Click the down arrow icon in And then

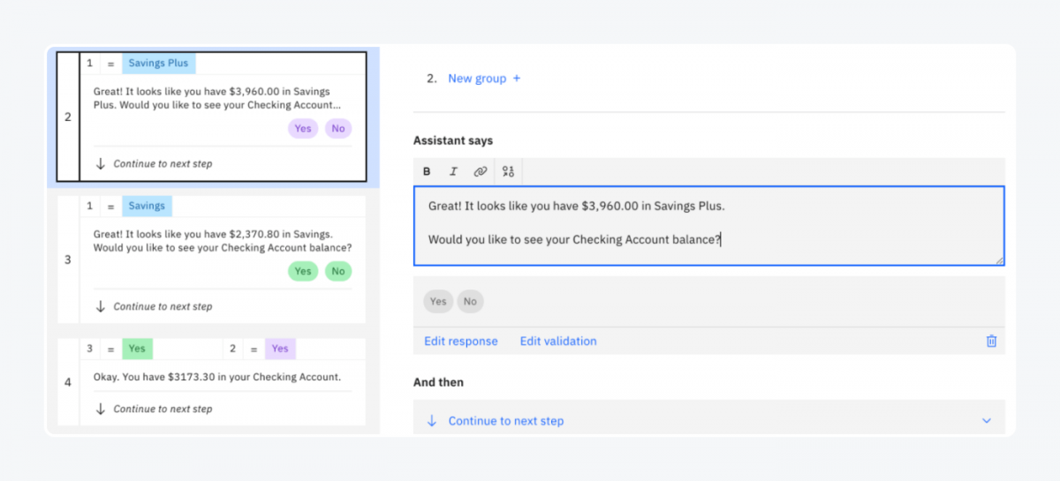432,421
